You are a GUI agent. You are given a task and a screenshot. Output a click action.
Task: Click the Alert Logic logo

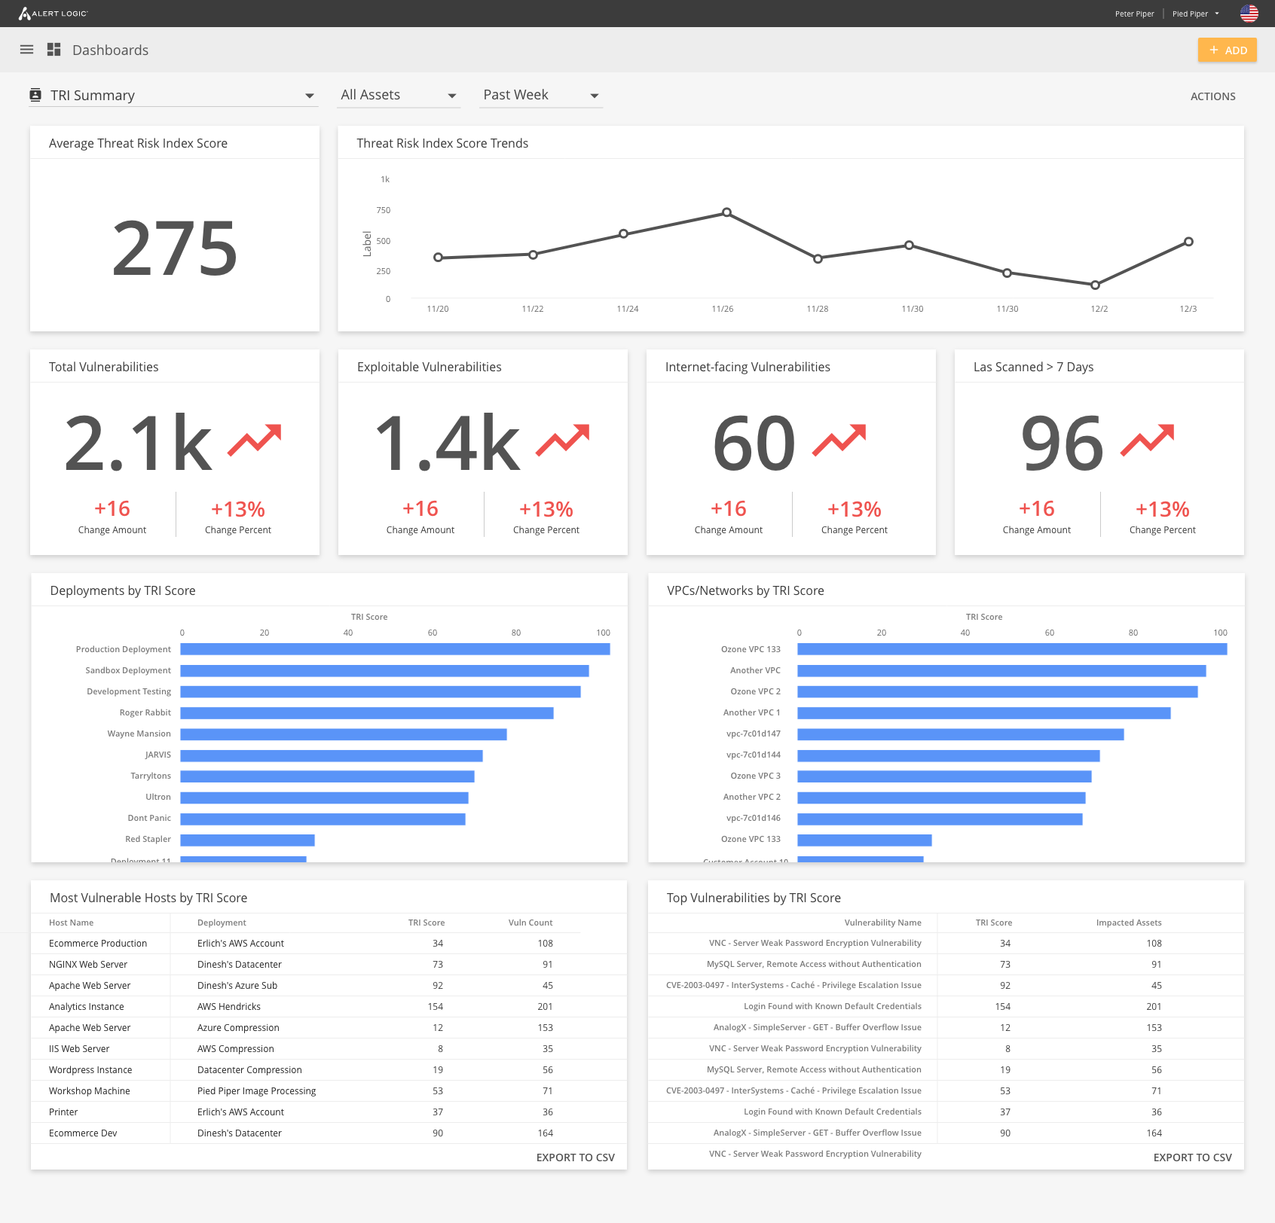click(x=53, y=14)
